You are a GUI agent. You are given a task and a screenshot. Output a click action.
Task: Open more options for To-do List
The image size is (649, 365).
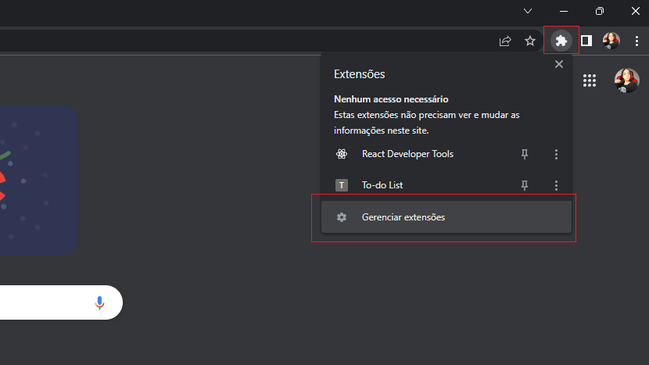pos(556,185)
